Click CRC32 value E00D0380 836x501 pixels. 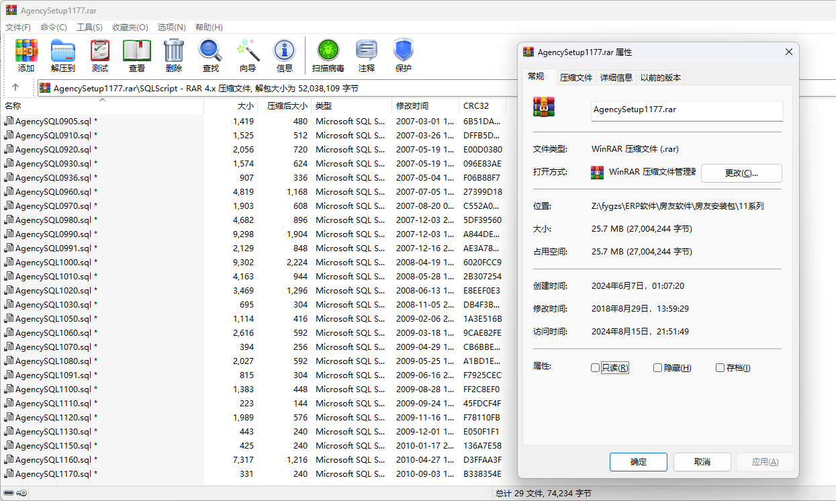(x=483, y=150)
